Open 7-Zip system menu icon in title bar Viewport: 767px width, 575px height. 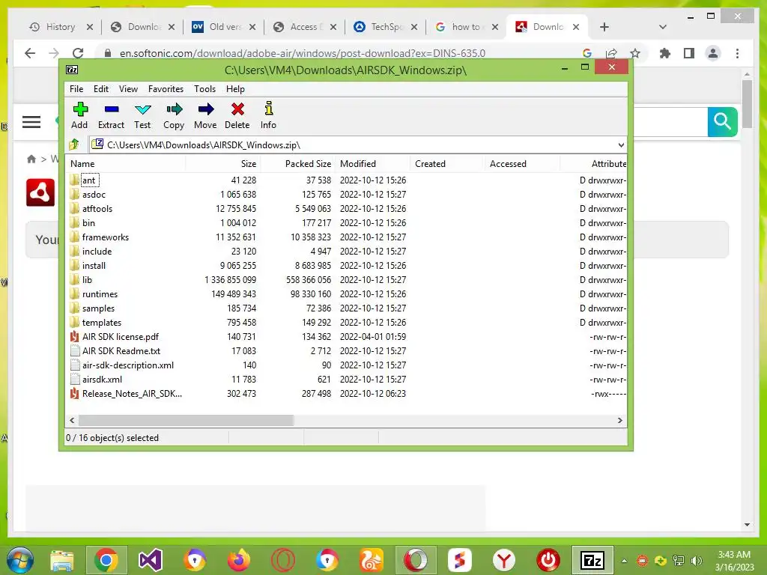[72, 70]
